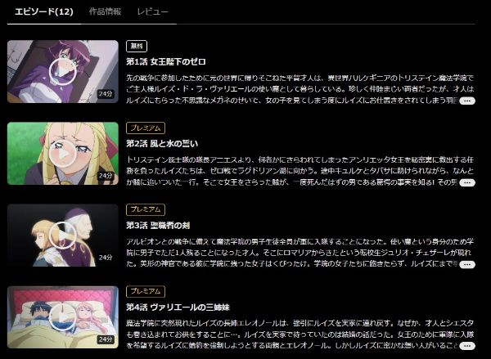Open episode title 第1話 女王陛下のゼロ

click(x=166, y=61)
